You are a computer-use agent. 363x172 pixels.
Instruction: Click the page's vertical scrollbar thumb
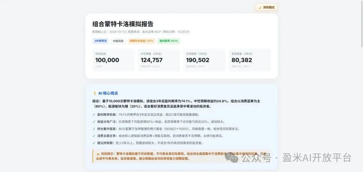361,24
